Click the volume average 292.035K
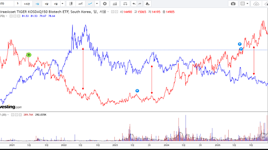Screen dimensions: 268x150 tap(41, 115)
